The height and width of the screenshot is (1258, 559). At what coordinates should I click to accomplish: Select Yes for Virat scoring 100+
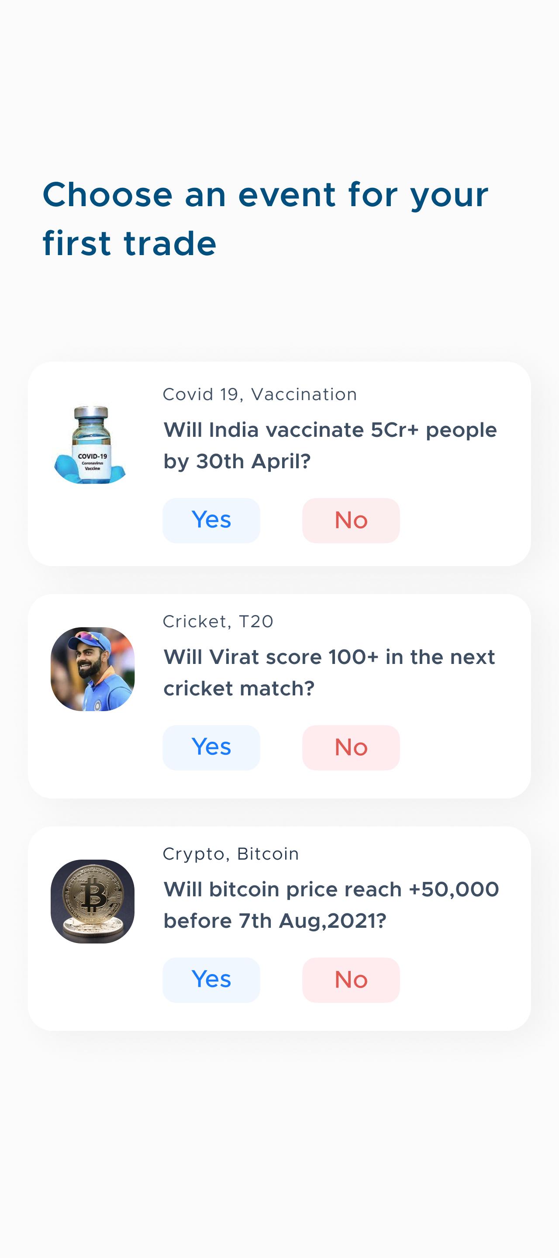point(211,747)
